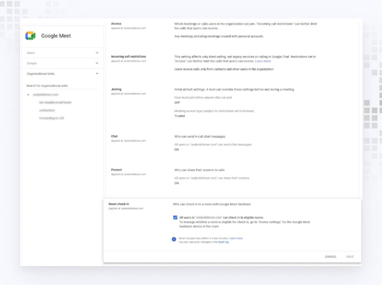Viewport: 382px width, 285px height.
Task: Open the Access setting section
Action: coord(116,24)
